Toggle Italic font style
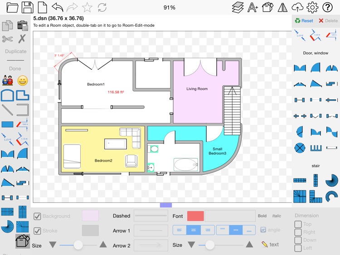The width and height of the screenshot is (340, 255). click(277, 216)
